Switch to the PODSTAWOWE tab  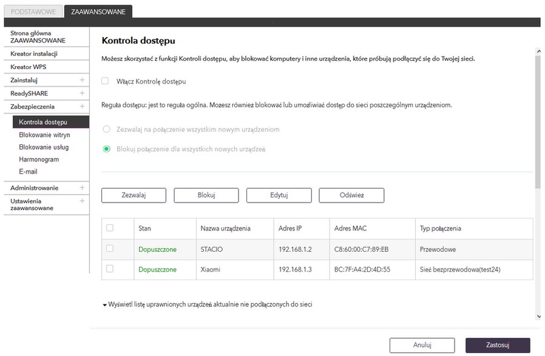(33, 12)
